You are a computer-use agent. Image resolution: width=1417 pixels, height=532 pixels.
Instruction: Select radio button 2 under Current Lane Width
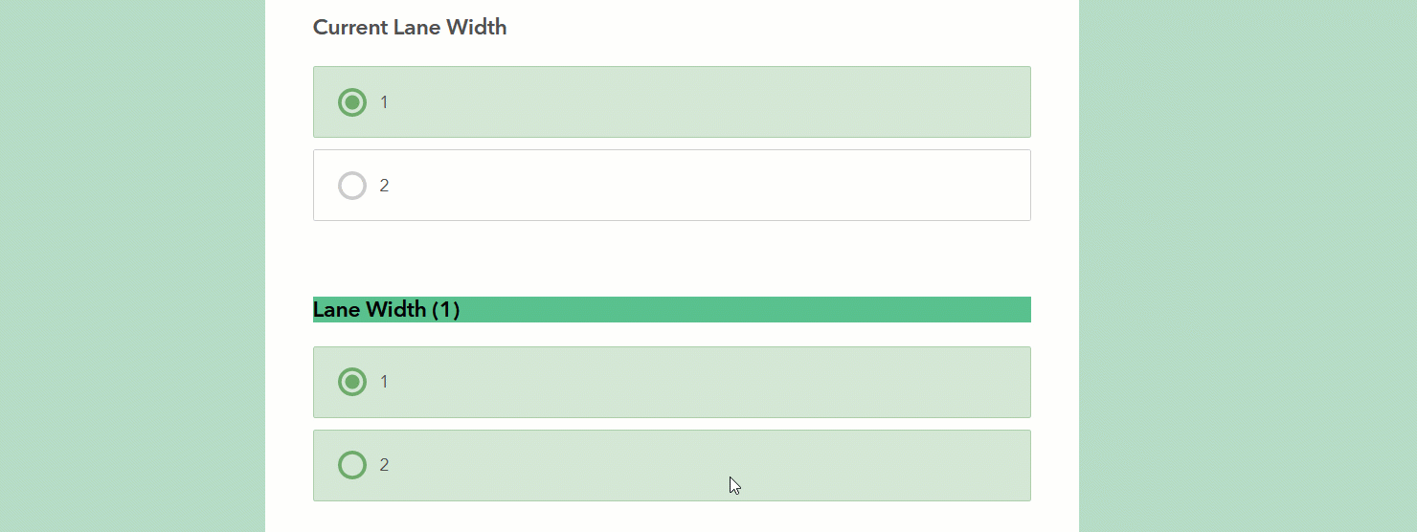click(352, 186)
